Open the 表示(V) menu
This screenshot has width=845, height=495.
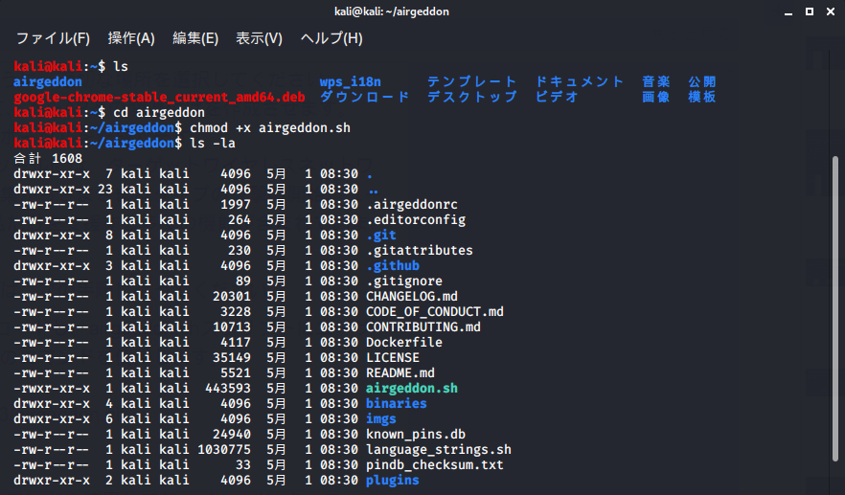click(259, 38)
